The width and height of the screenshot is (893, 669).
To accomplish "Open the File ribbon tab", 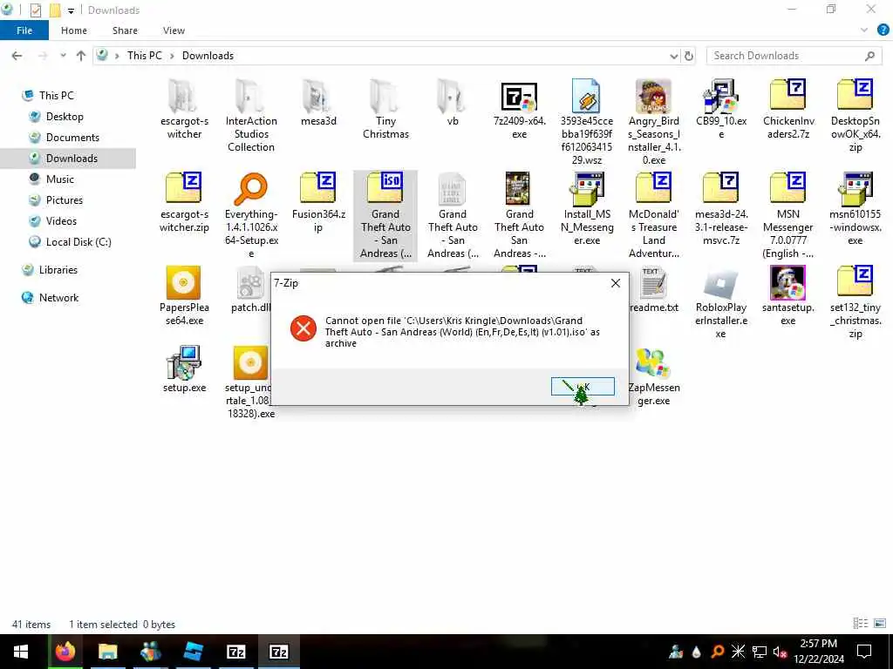I will coord(24,30).
